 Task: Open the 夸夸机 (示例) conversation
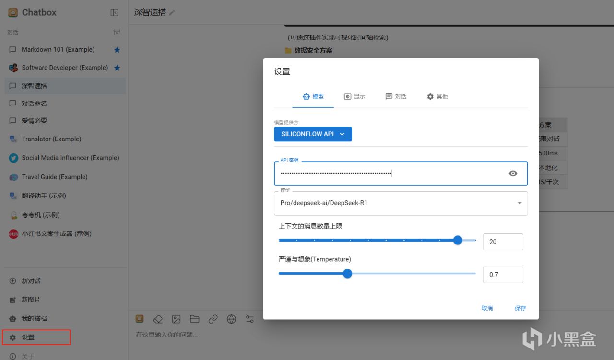click(64, 215)
